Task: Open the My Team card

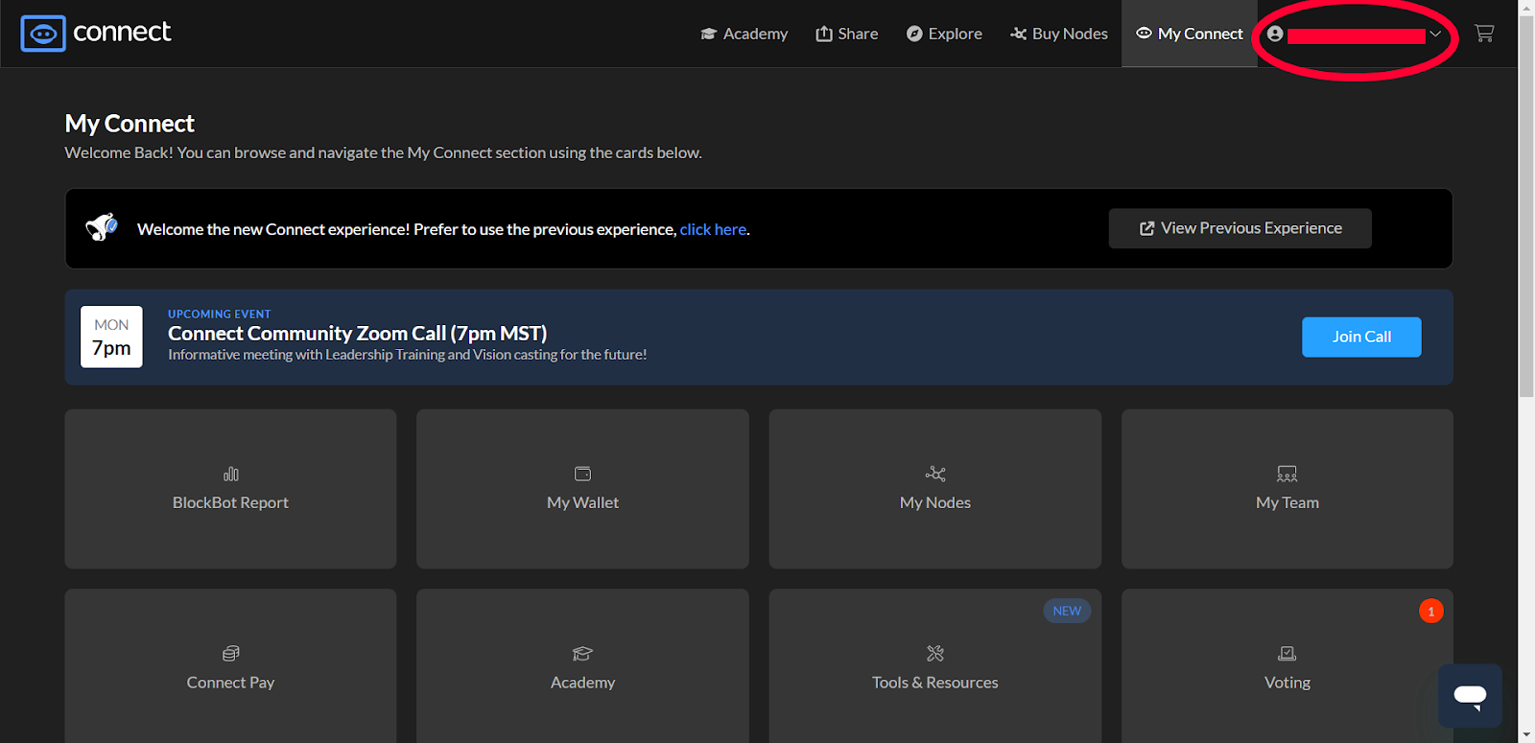Action: click(1287, 489)
